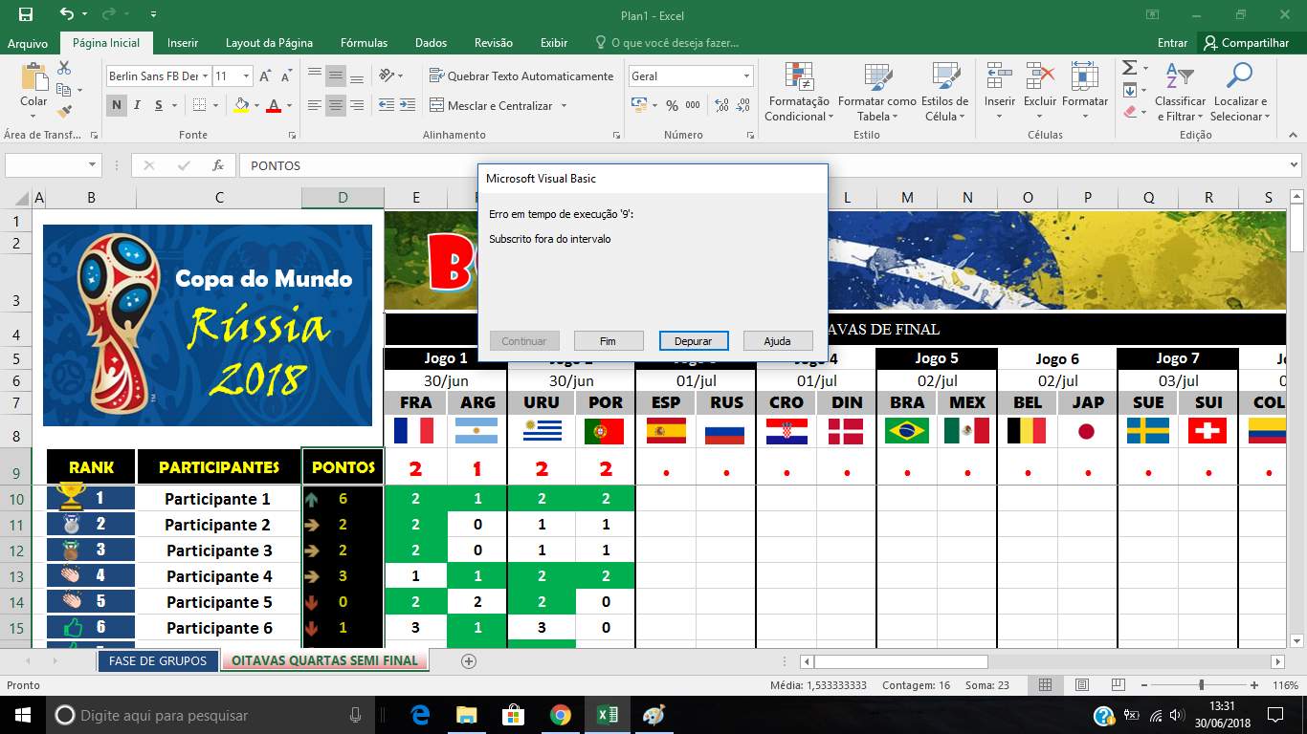This screenshot has height=734, width=1307.
Task: Open Formatar como Tabela
Action: (876, 93)
